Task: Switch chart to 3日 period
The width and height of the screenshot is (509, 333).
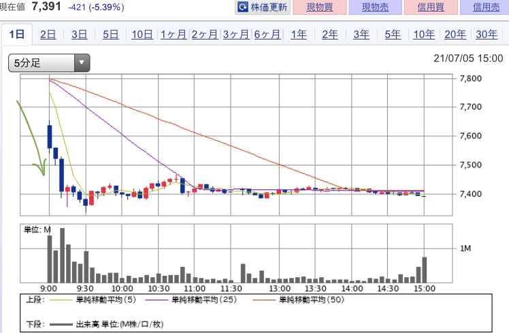Action: (79, 34)
